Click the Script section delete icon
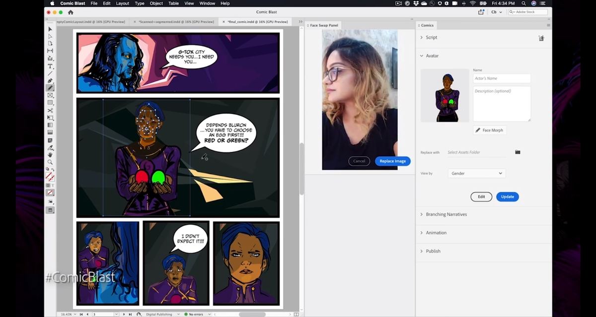This screenshot has height=317, width=596. (x=541, y=38)
